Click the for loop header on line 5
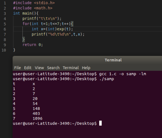The height and width of the screenshot is (138, 162). [48, 24]
